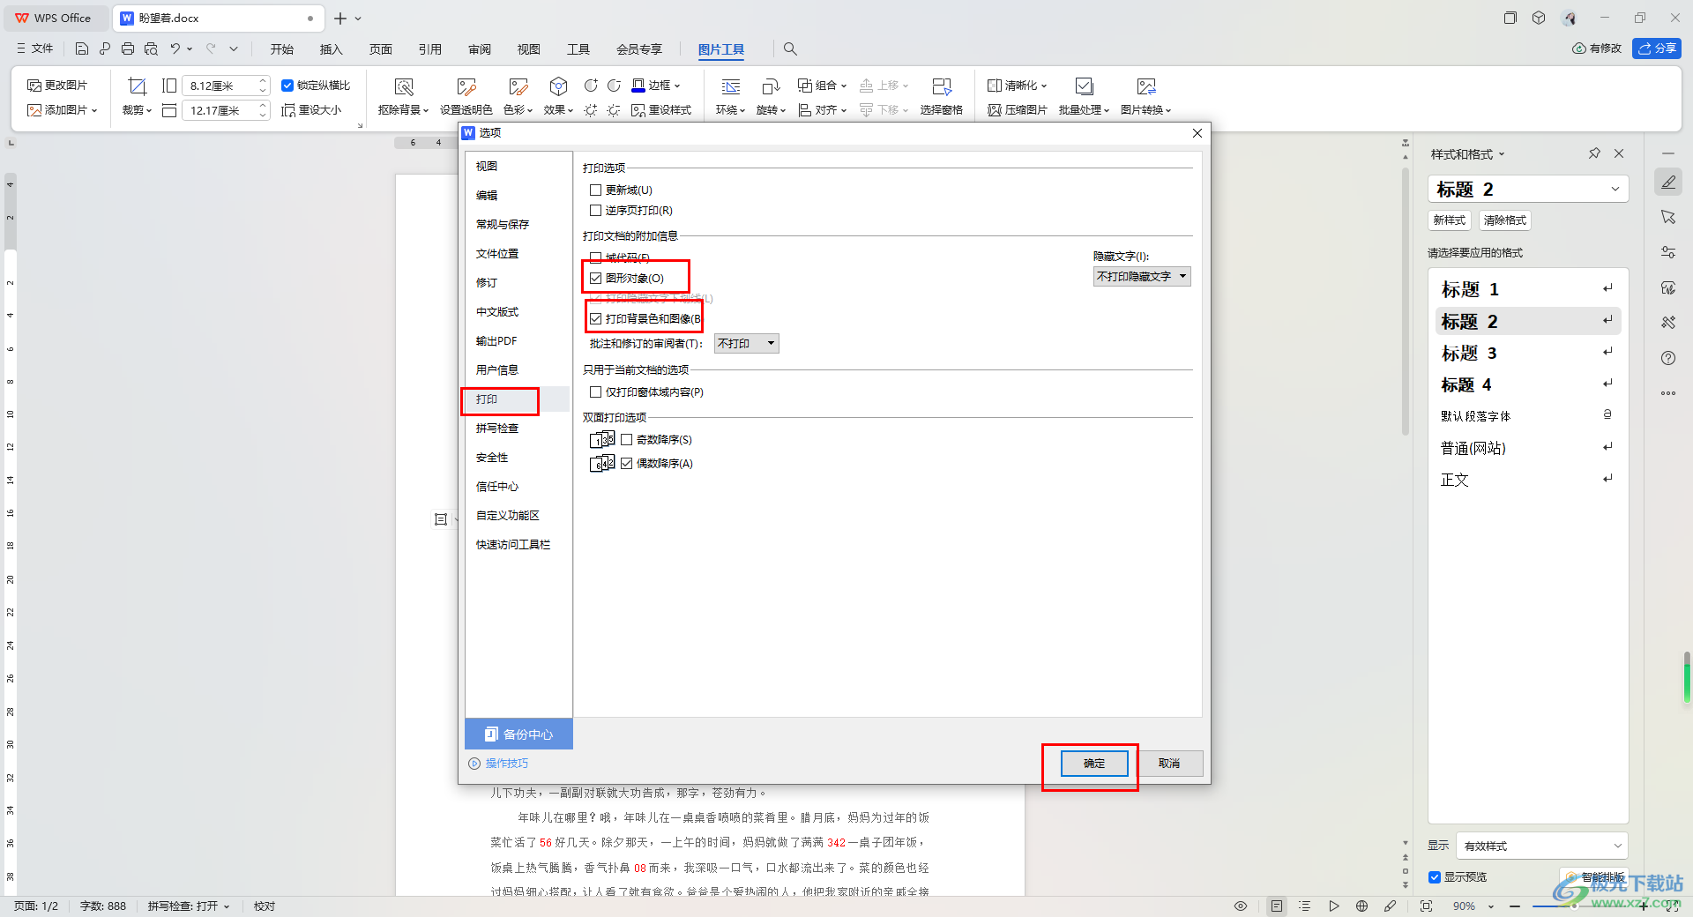Viewport: 1693px width, 917px height.
Task: Click the reading mode eye icon in status bar
Action: [x=1241, y=906]
